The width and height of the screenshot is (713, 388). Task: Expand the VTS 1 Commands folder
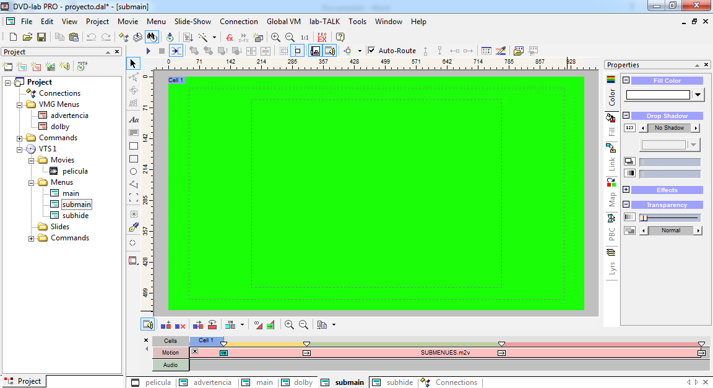click(31, 238)
